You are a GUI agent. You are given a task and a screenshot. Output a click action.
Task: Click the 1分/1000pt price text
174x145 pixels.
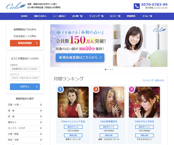(144, 131)
